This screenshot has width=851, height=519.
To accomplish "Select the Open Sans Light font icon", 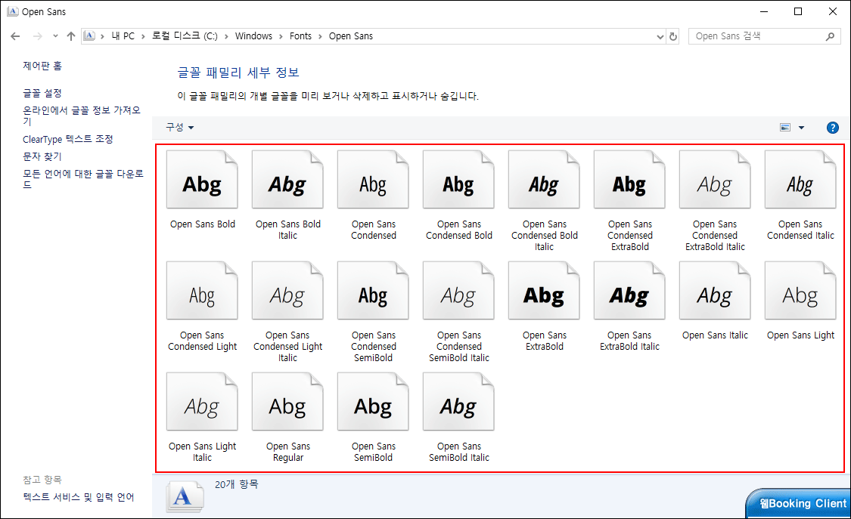I will point(800,291).
